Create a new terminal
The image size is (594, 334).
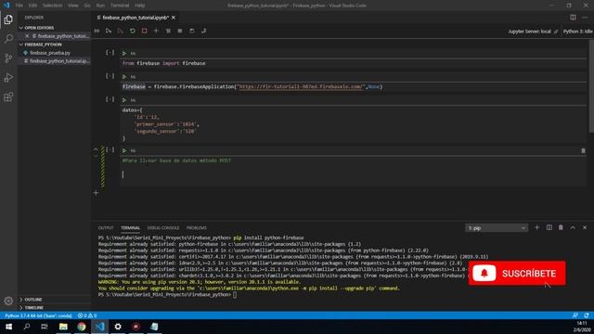(536, 227)
